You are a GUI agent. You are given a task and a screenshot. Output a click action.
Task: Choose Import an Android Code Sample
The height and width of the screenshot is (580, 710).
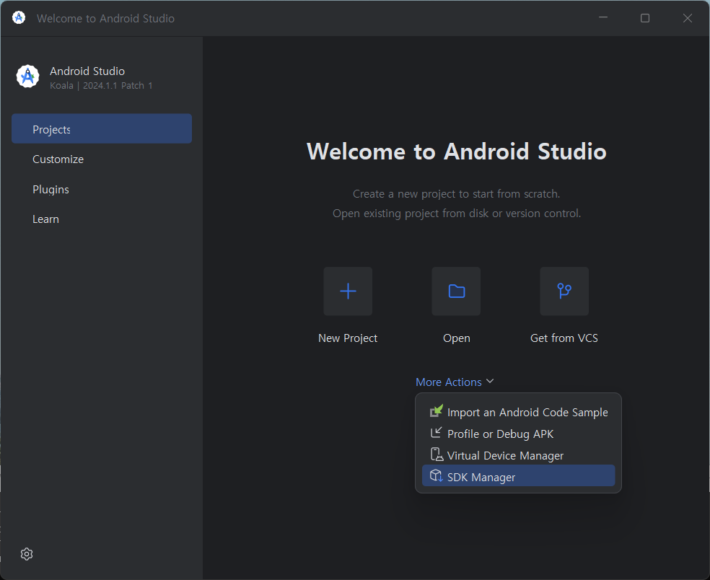pyautogui.click(x=519, y=412)
